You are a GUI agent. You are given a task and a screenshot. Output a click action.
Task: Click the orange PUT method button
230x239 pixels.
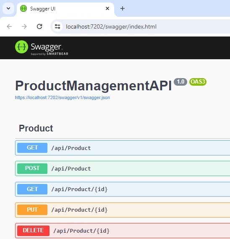32,210
